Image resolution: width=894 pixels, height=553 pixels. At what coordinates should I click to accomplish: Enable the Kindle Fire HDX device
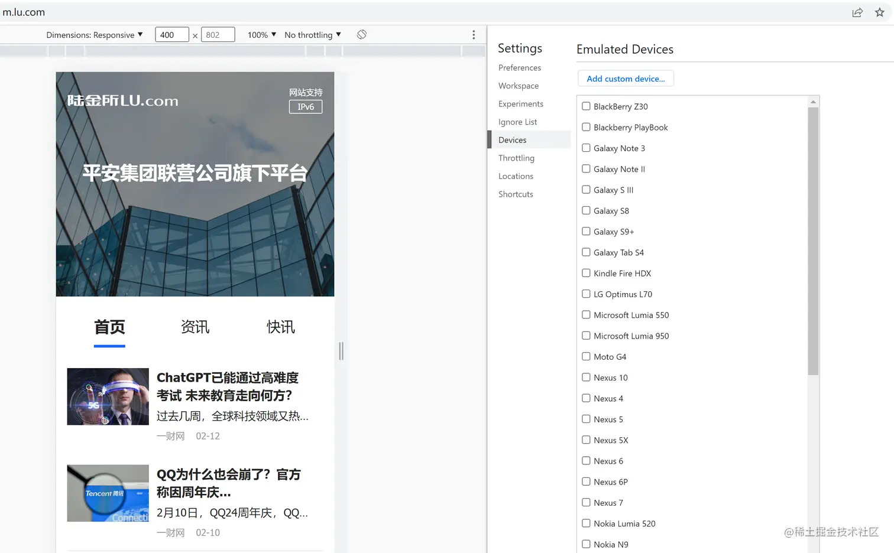(586, 273)
